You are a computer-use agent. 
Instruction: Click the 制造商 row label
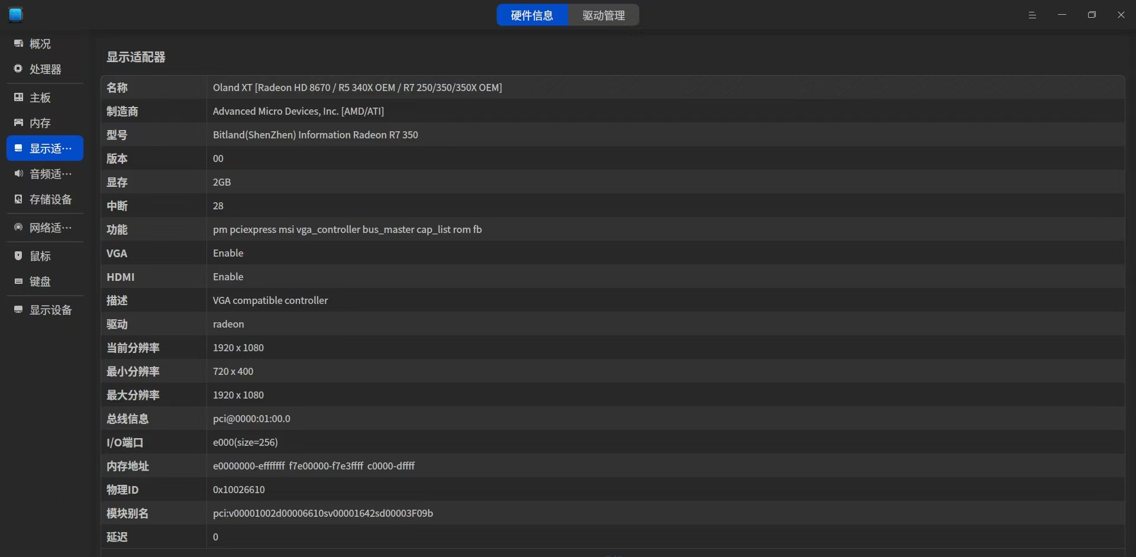click(122, 111)
